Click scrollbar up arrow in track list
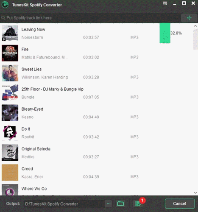The width and height of the screenshot is (198, 212). pyautogui.click(x=195, y=26)
